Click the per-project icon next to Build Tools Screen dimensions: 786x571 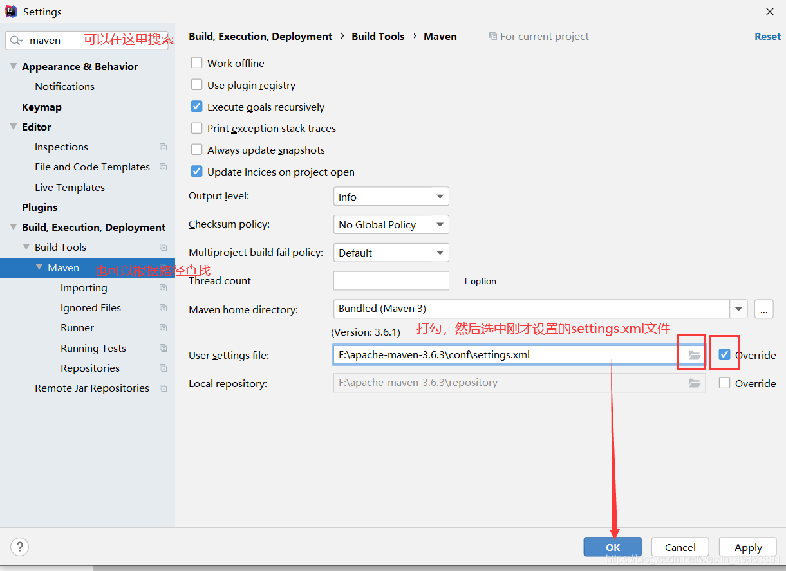163,248
